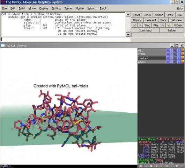Click the MClear button
The width and height of the screenshot is (185, 168).
[x=178, y=25]
